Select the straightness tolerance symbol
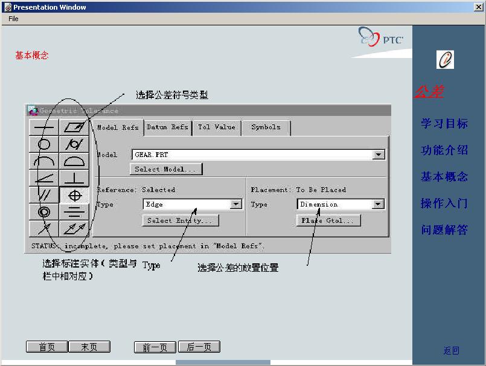Viewport: 486px width, 366px height. click(44, 127)
